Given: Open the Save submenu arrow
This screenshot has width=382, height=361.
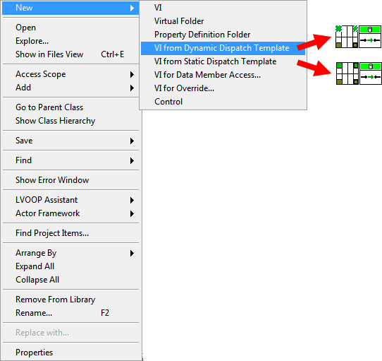Looking at the screenshot, I should (132, 141).
